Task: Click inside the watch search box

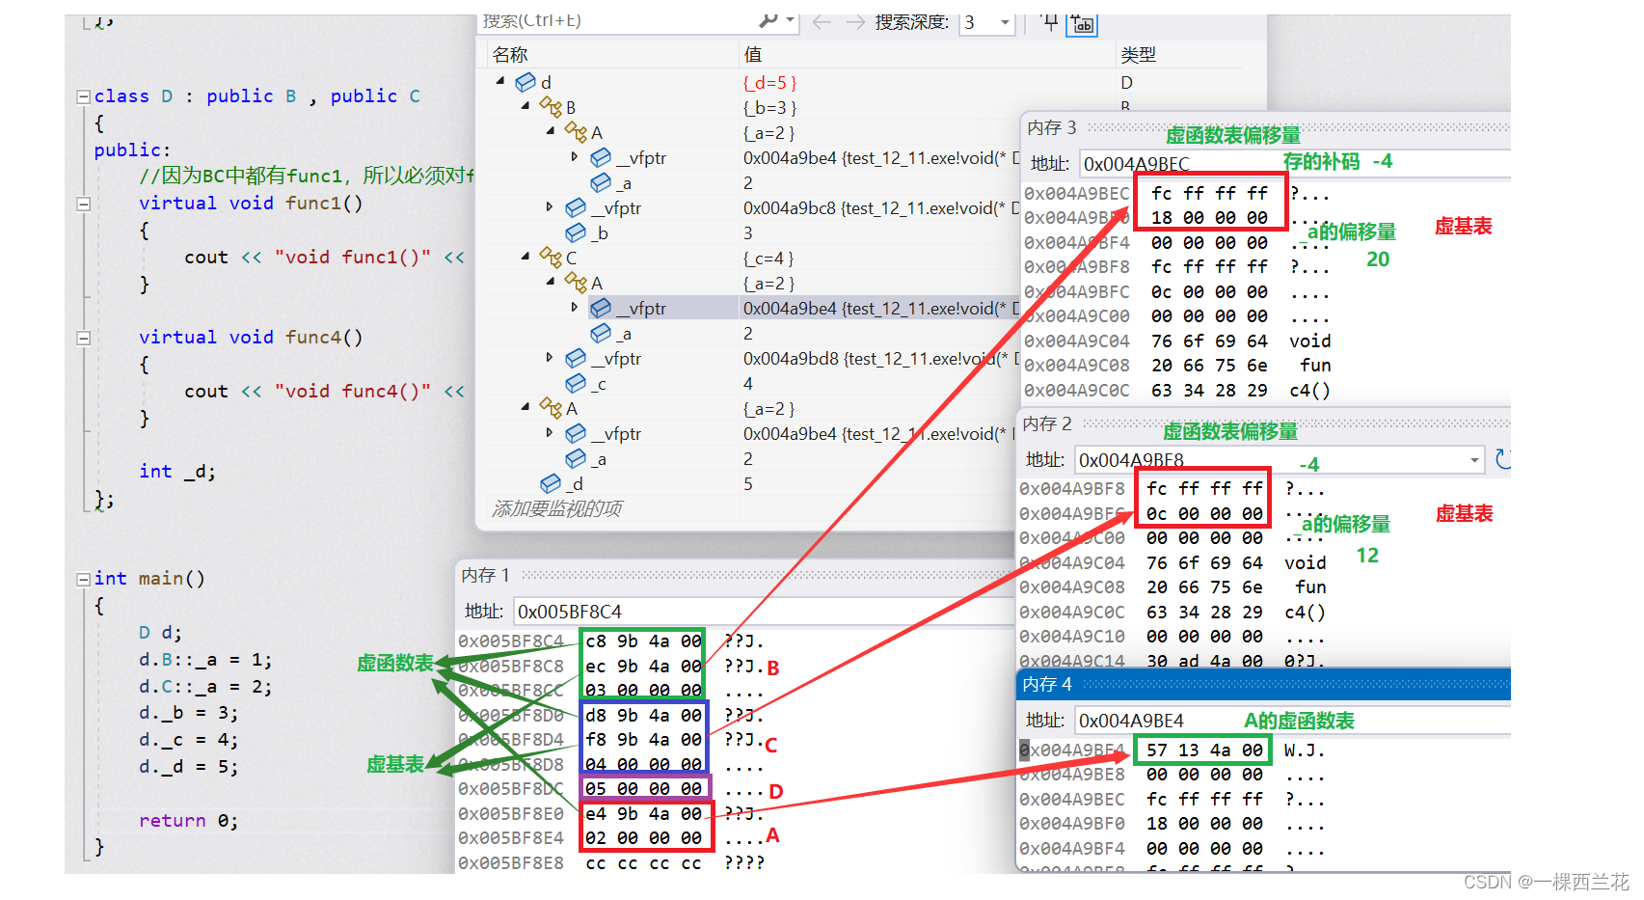Action: point(617,21)
